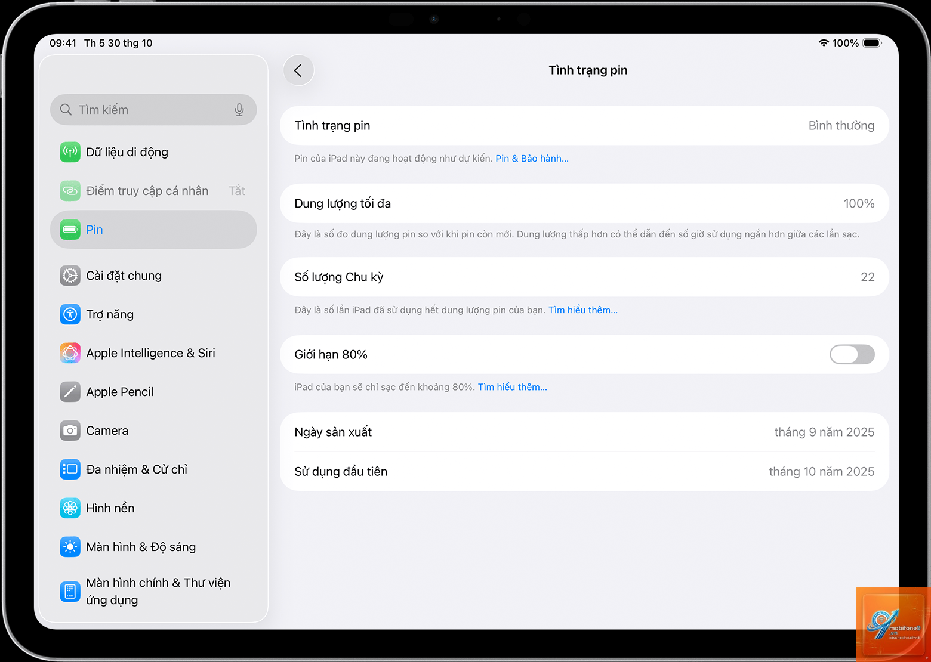Click the green Pin battery icon

click(x=70, y=230)
